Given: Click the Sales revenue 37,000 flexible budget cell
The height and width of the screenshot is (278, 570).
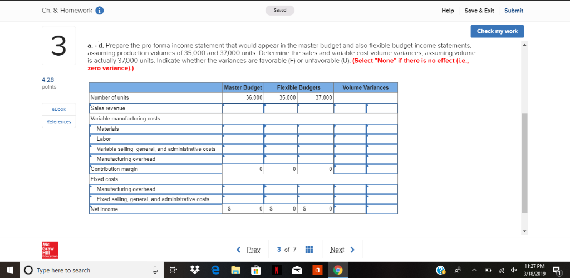Looking at the screenshot, I should coord(315,108).
